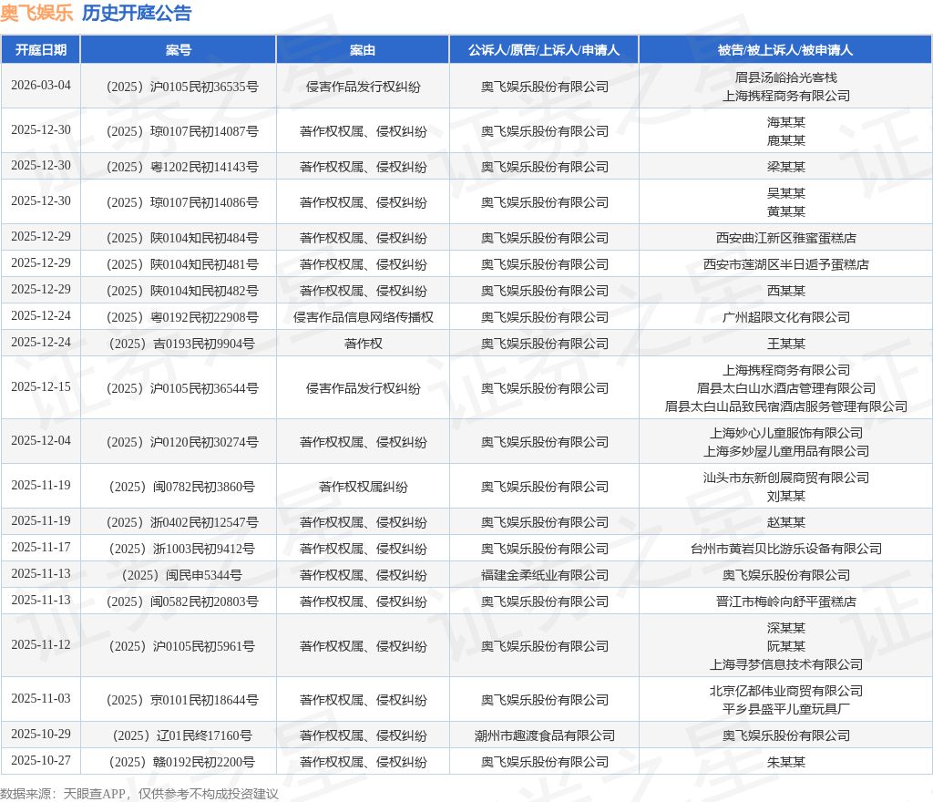Click case number 琼0107民初14086号
The height and width of the screenshot is (802, 933).
182,203
